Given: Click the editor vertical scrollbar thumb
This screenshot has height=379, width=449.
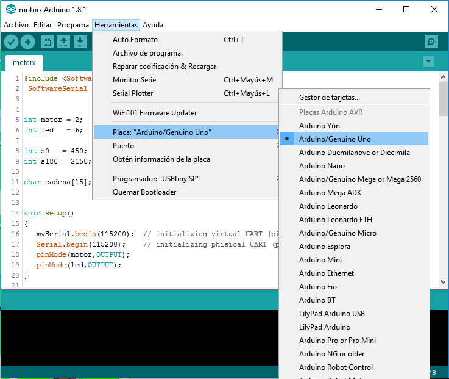Looking at the screenshot, I should 443,99.
